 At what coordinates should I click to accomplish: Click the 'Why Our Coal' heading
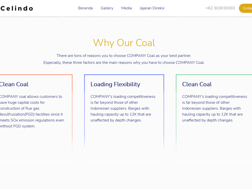pos(124,43)
